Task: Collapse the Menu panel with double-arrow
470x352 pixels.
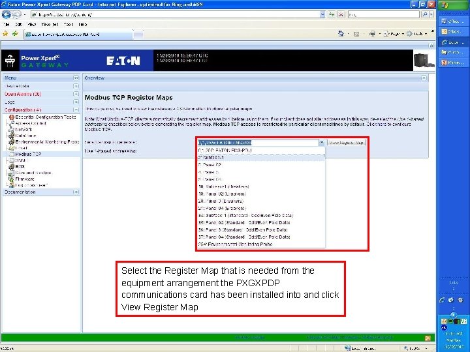Action: 76,78
